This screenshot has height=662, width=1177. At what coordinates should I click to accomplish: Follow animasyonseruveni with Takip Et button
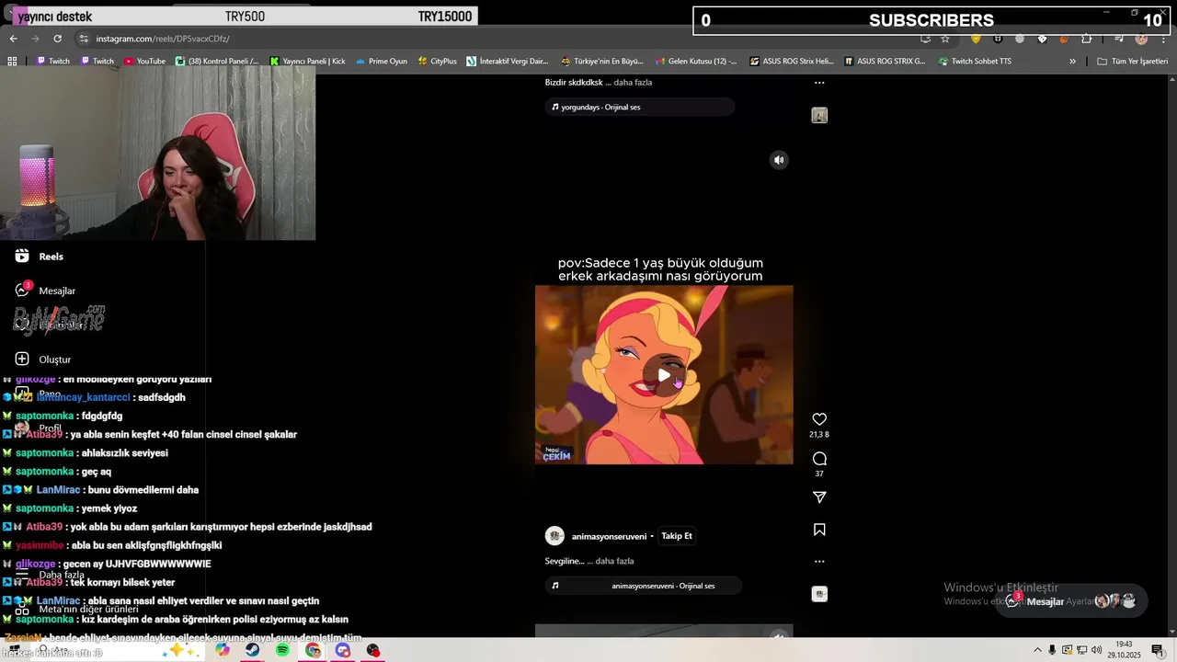tap(677, 536)
